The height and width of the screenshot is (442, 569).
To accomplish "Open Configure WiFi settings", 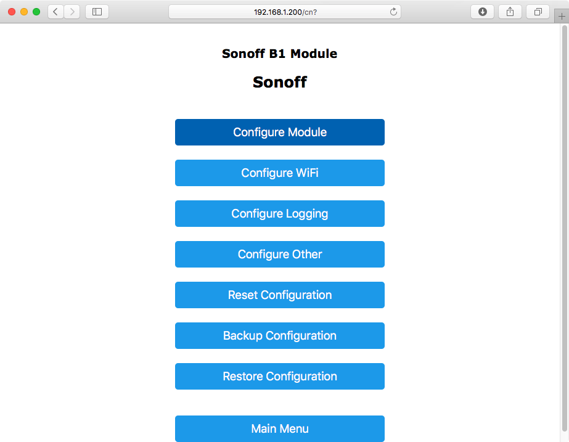I will coord(280,173).
